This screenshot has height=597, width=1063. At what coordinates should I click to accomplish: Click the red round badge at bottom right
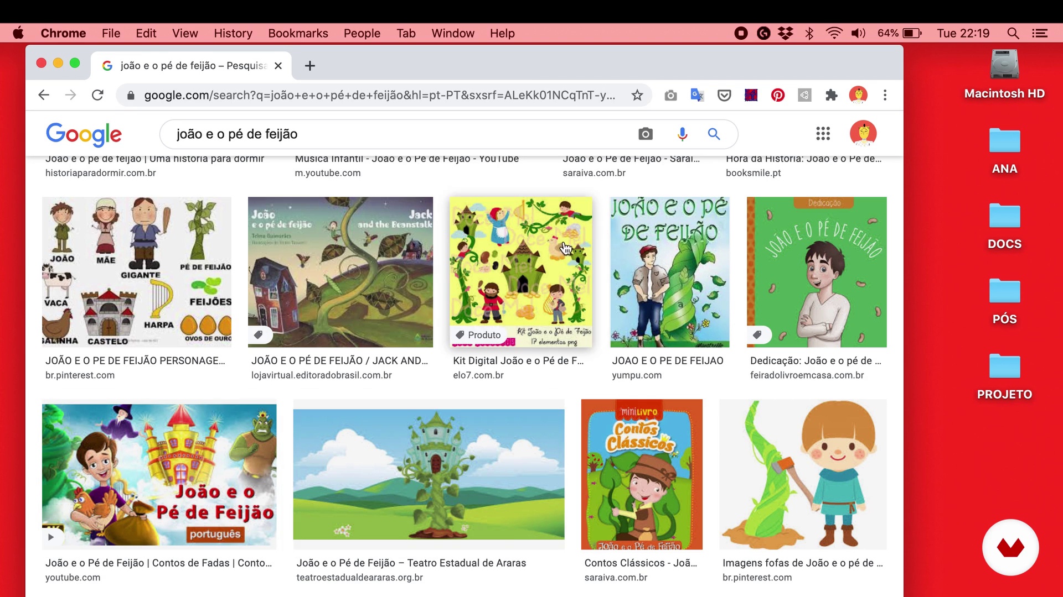1010,547
